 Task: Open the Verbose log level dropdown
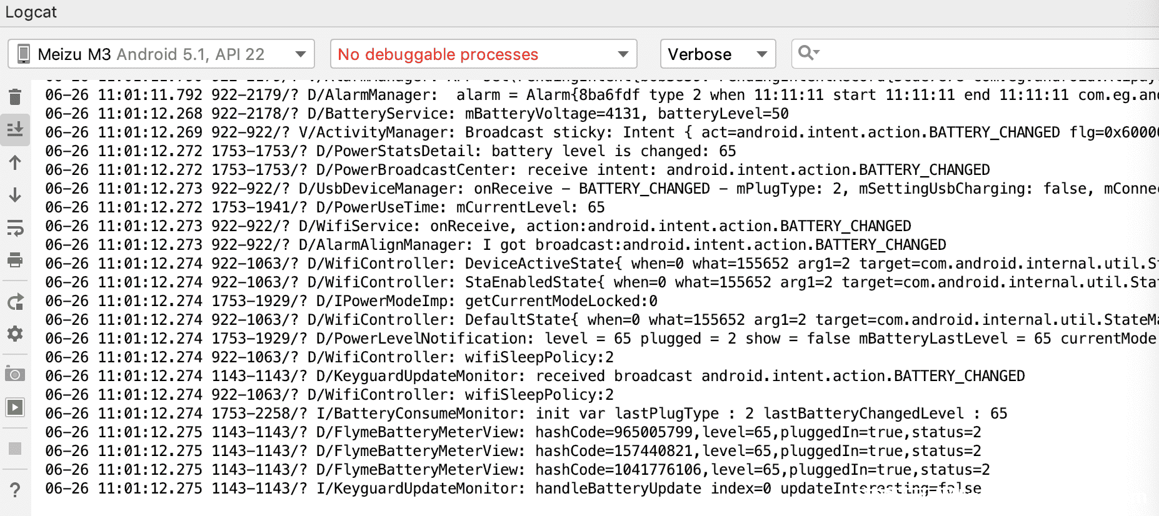pos(718,54)
